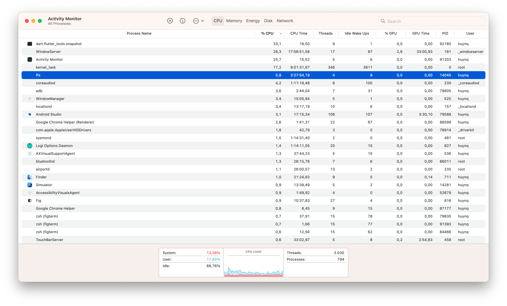Select the Android Studio app icon
The height and width of the screenshot is (306, 507).
tap(29, 114)
